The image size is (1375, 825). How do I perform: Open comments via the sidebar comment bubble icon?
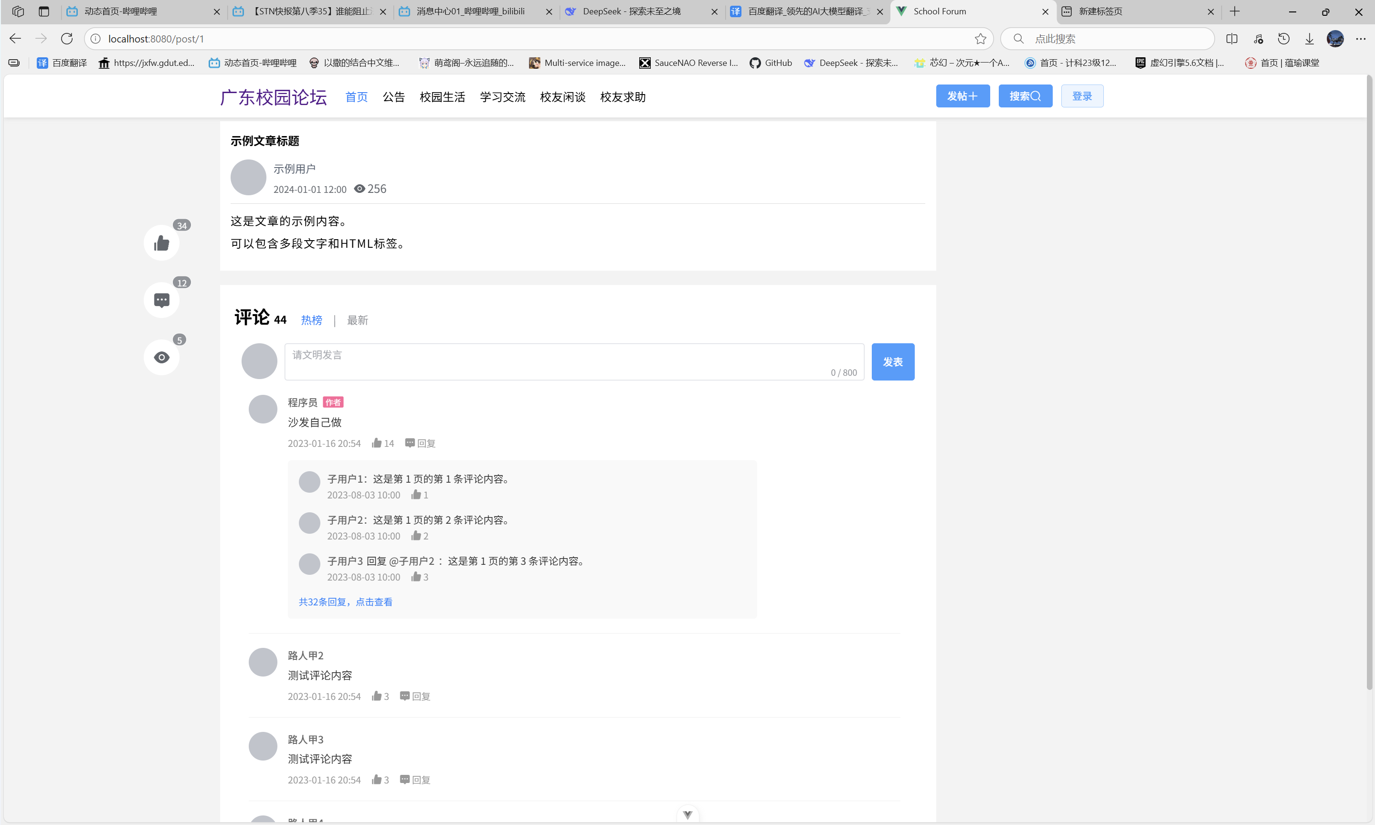tap(161, 300)
